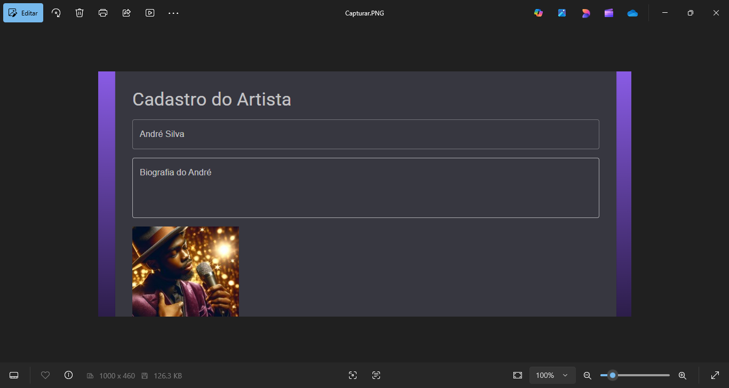The height and width of the screenshot is (388, 729).
Task: Activate the visual search scan icon
Action: (x=353, y=375)
